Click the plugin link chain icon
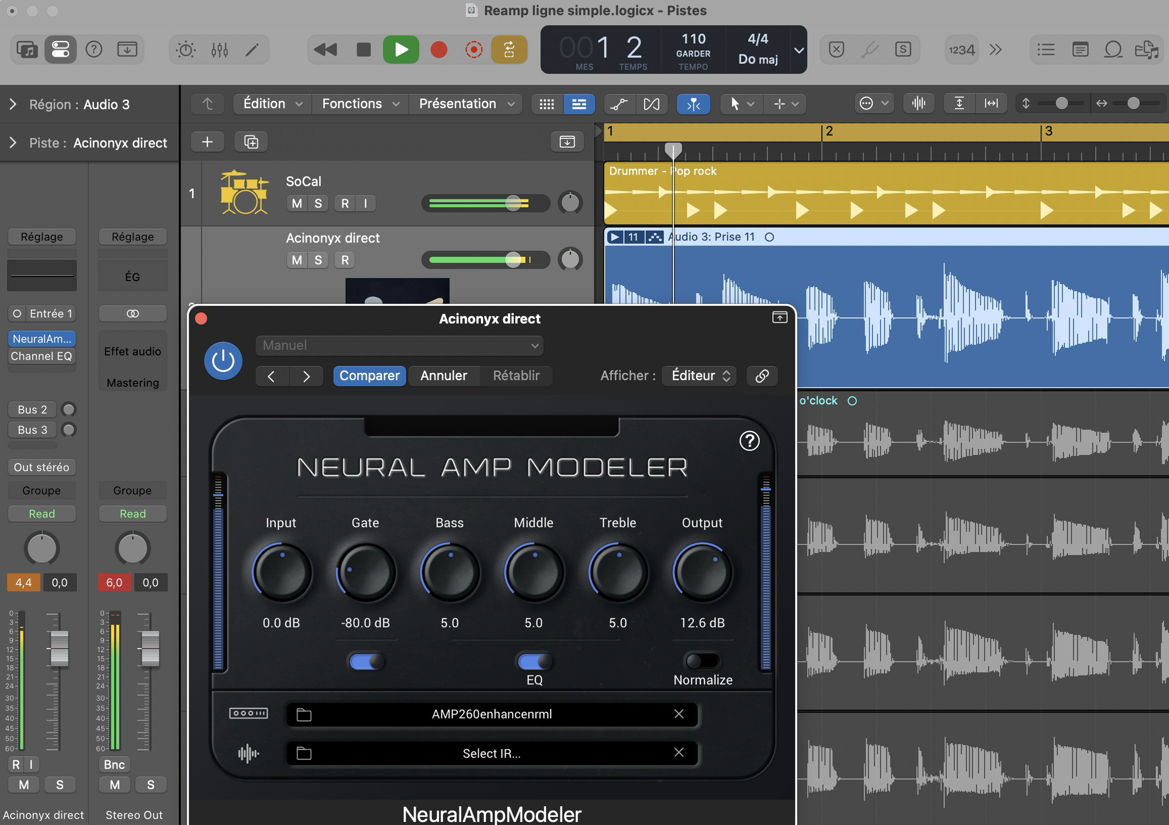This screenshot has height=825, width=1169. [x=762, y=376]
